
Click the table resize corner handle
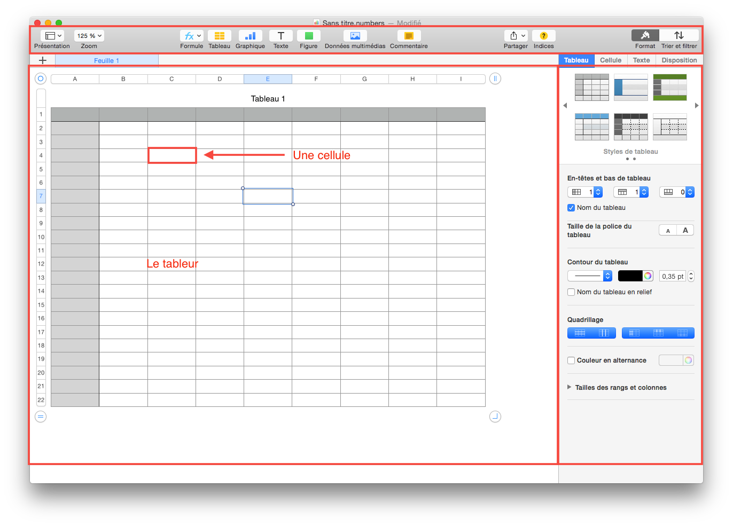click(x=495, y=417)
